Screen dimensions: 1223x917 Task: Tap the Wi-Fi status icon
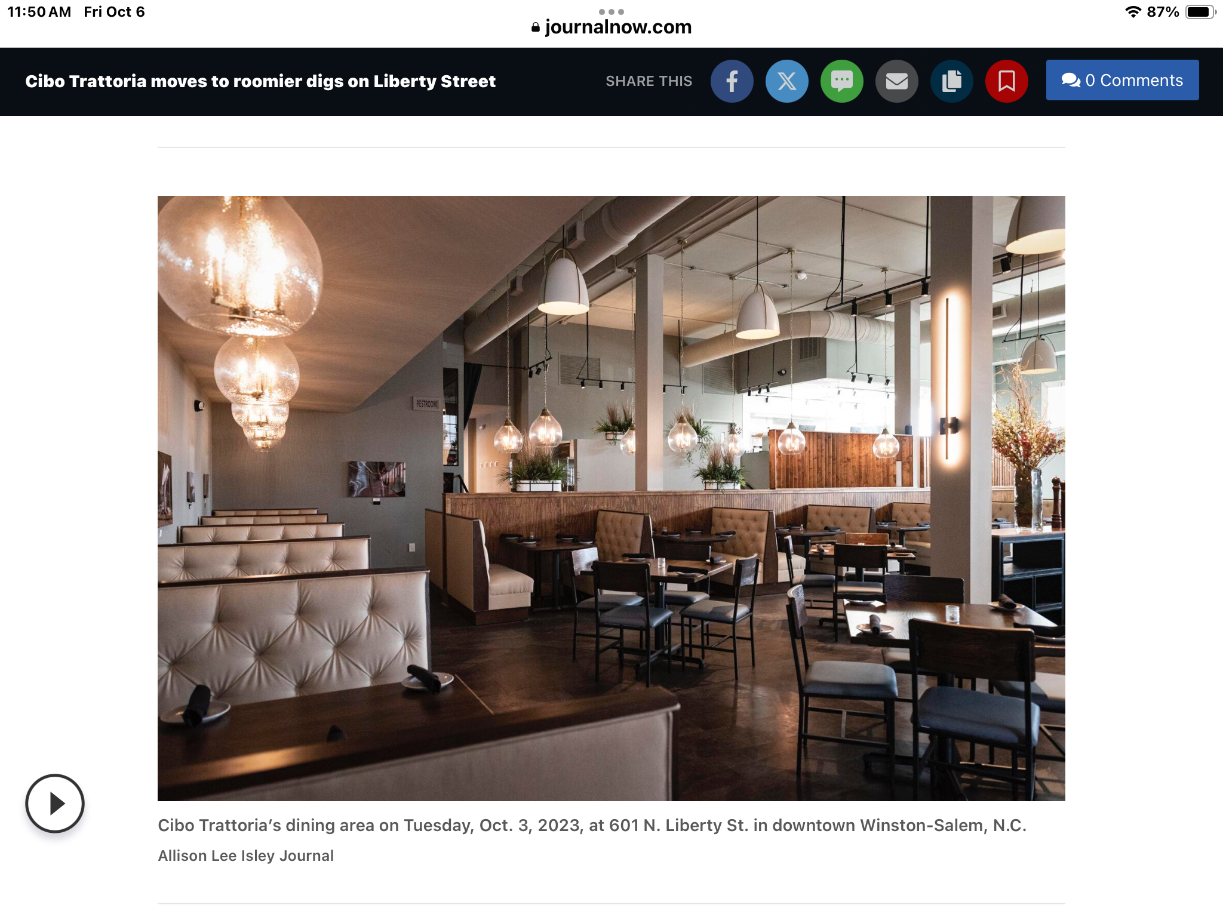coord(1133,12)
